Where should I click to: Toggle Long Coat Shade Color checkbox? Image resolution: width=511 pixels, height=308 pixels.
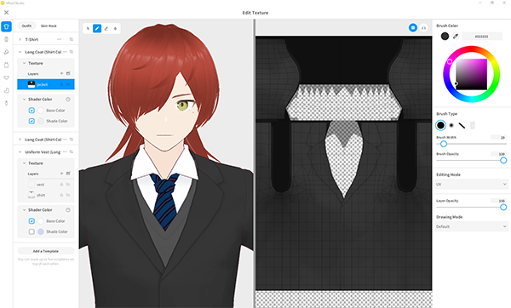pyautogui.click(x=32, y=121)
